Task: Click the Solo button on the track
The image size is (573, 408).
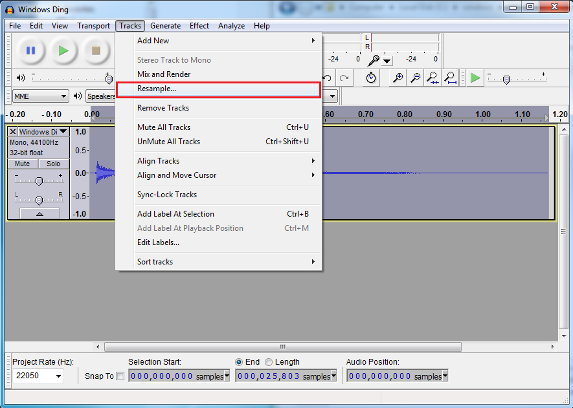Action: click(x=53, y=164)
